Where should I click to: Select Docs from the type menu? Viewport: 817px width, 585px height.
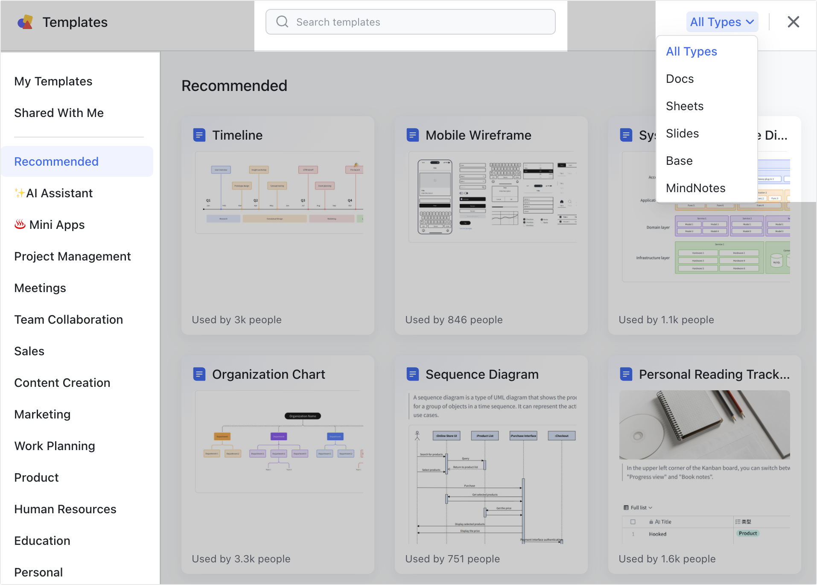[x=680, y=79]
